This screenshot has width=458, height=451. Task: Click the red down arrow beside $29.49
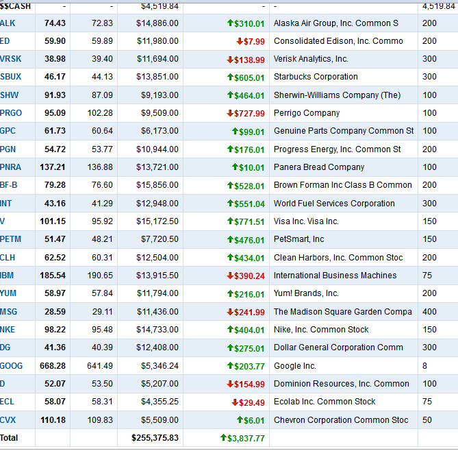tap(235, 402)
